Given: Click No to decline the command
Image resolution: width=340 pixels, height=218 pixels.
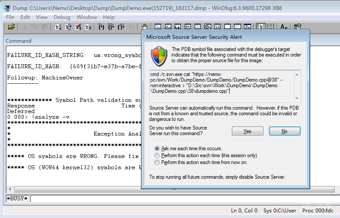Looking at the screenshot, I should coord(285,131).
